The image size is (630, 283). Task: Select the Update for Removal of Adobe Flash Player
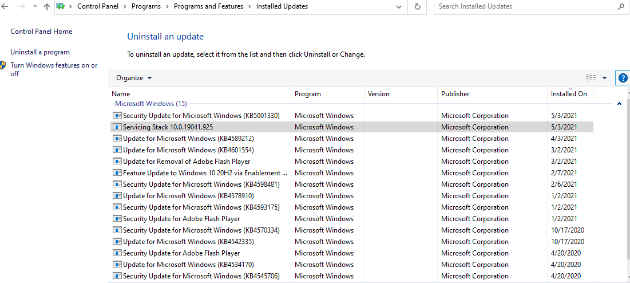187,162
